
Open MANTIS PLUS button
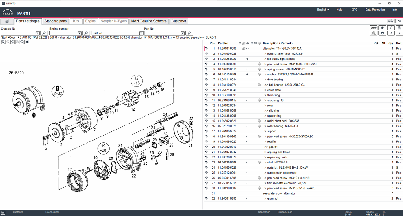coord(391,21)
